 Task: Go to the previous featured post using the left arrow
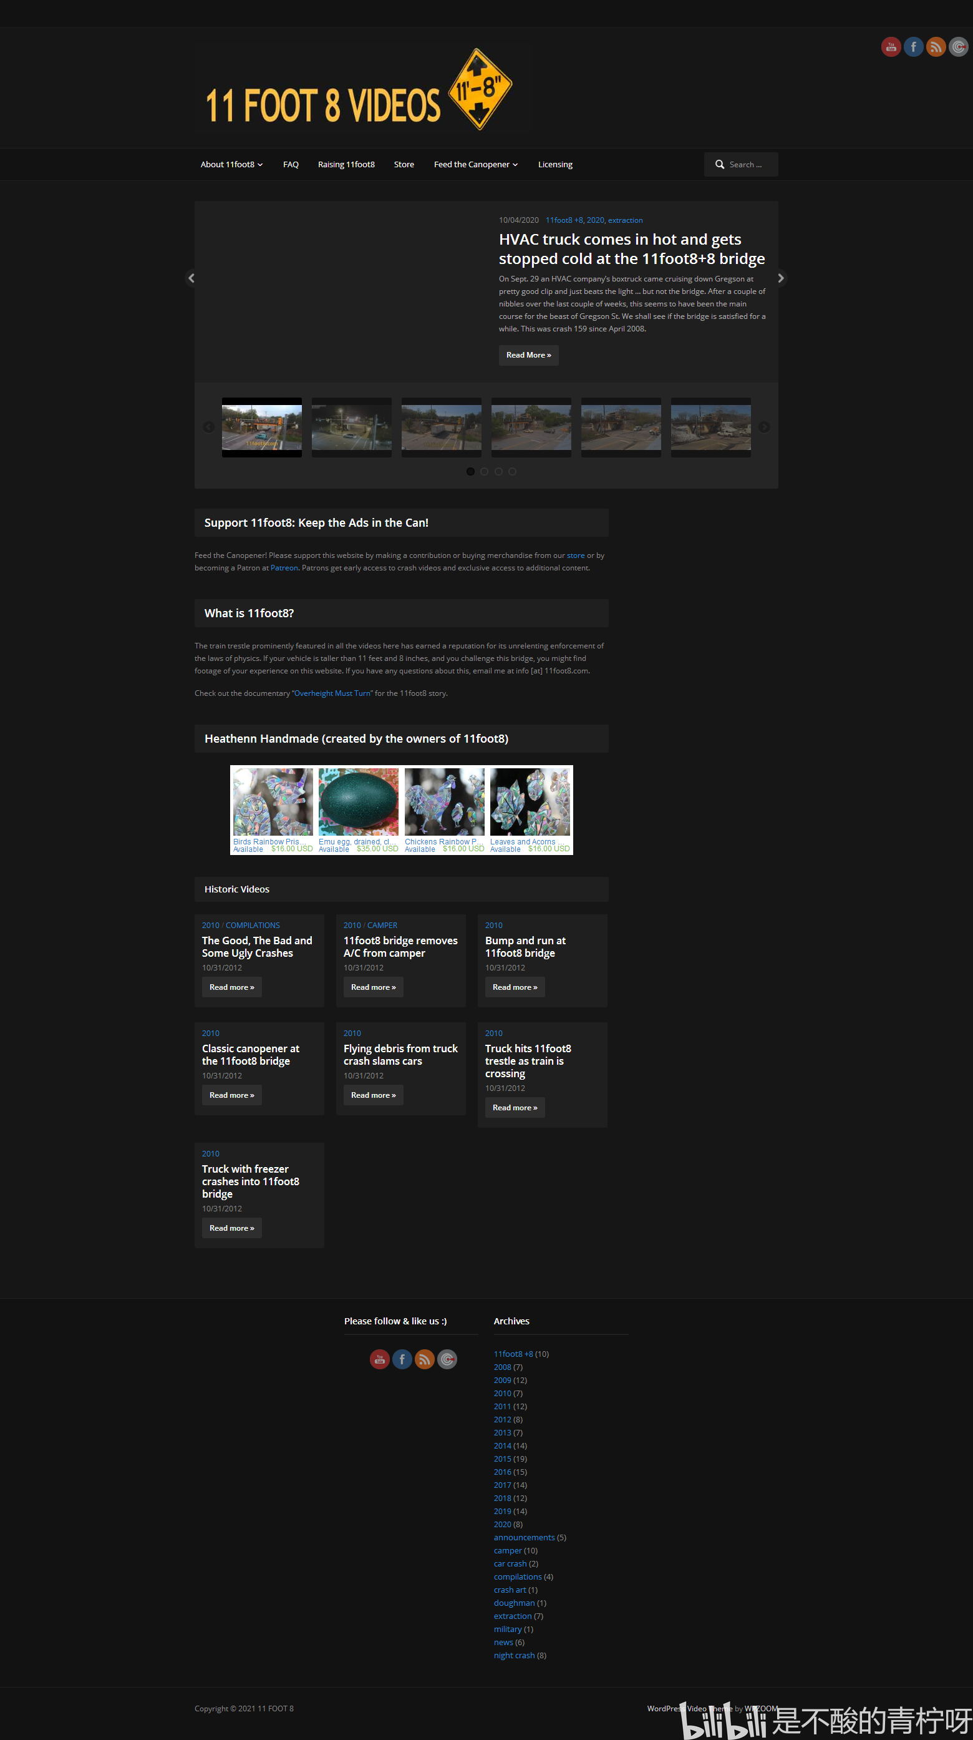click(x=191, y=278)
